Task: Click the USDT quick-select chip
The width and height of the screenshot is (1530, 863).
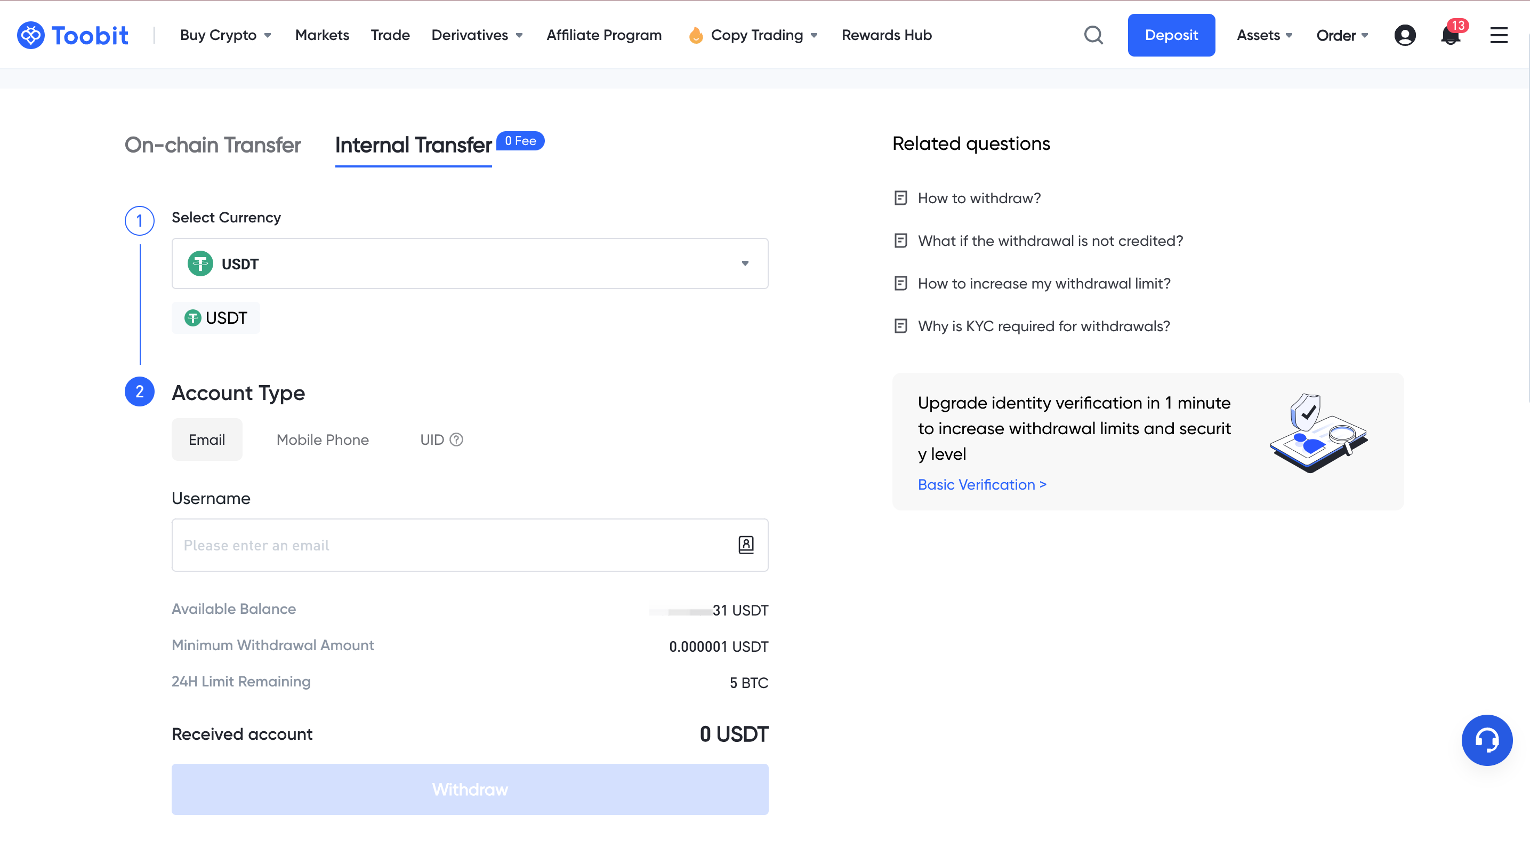Action: click(x=215, y=318)
